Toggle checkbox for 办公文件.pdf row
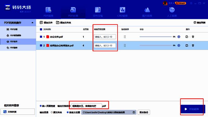 pos(41,37)
